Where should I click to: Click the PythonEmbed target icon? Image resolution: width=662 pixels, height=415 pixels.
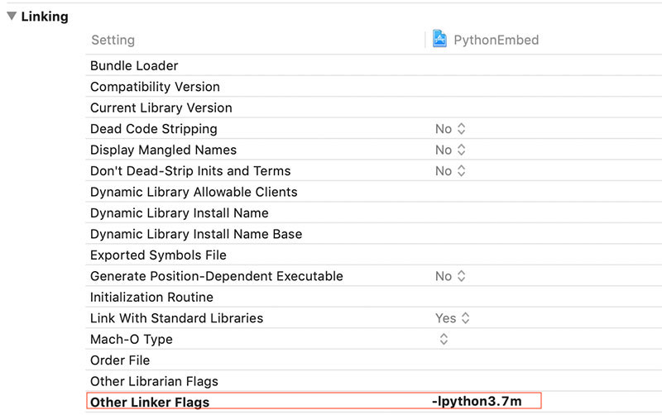click(x=439, y=40)
